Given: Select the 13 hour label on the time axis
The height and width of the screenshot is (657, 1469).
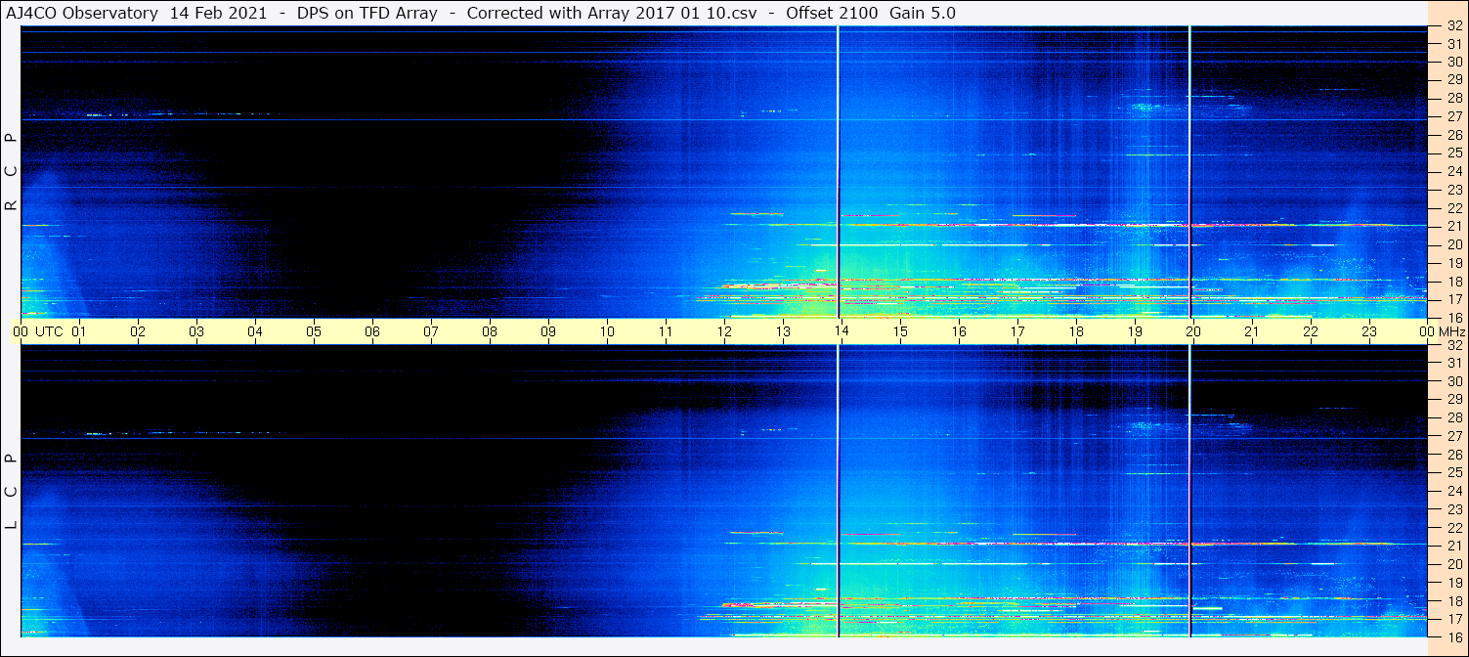Looking at the screenshot, I should click(x=783, y=331).
